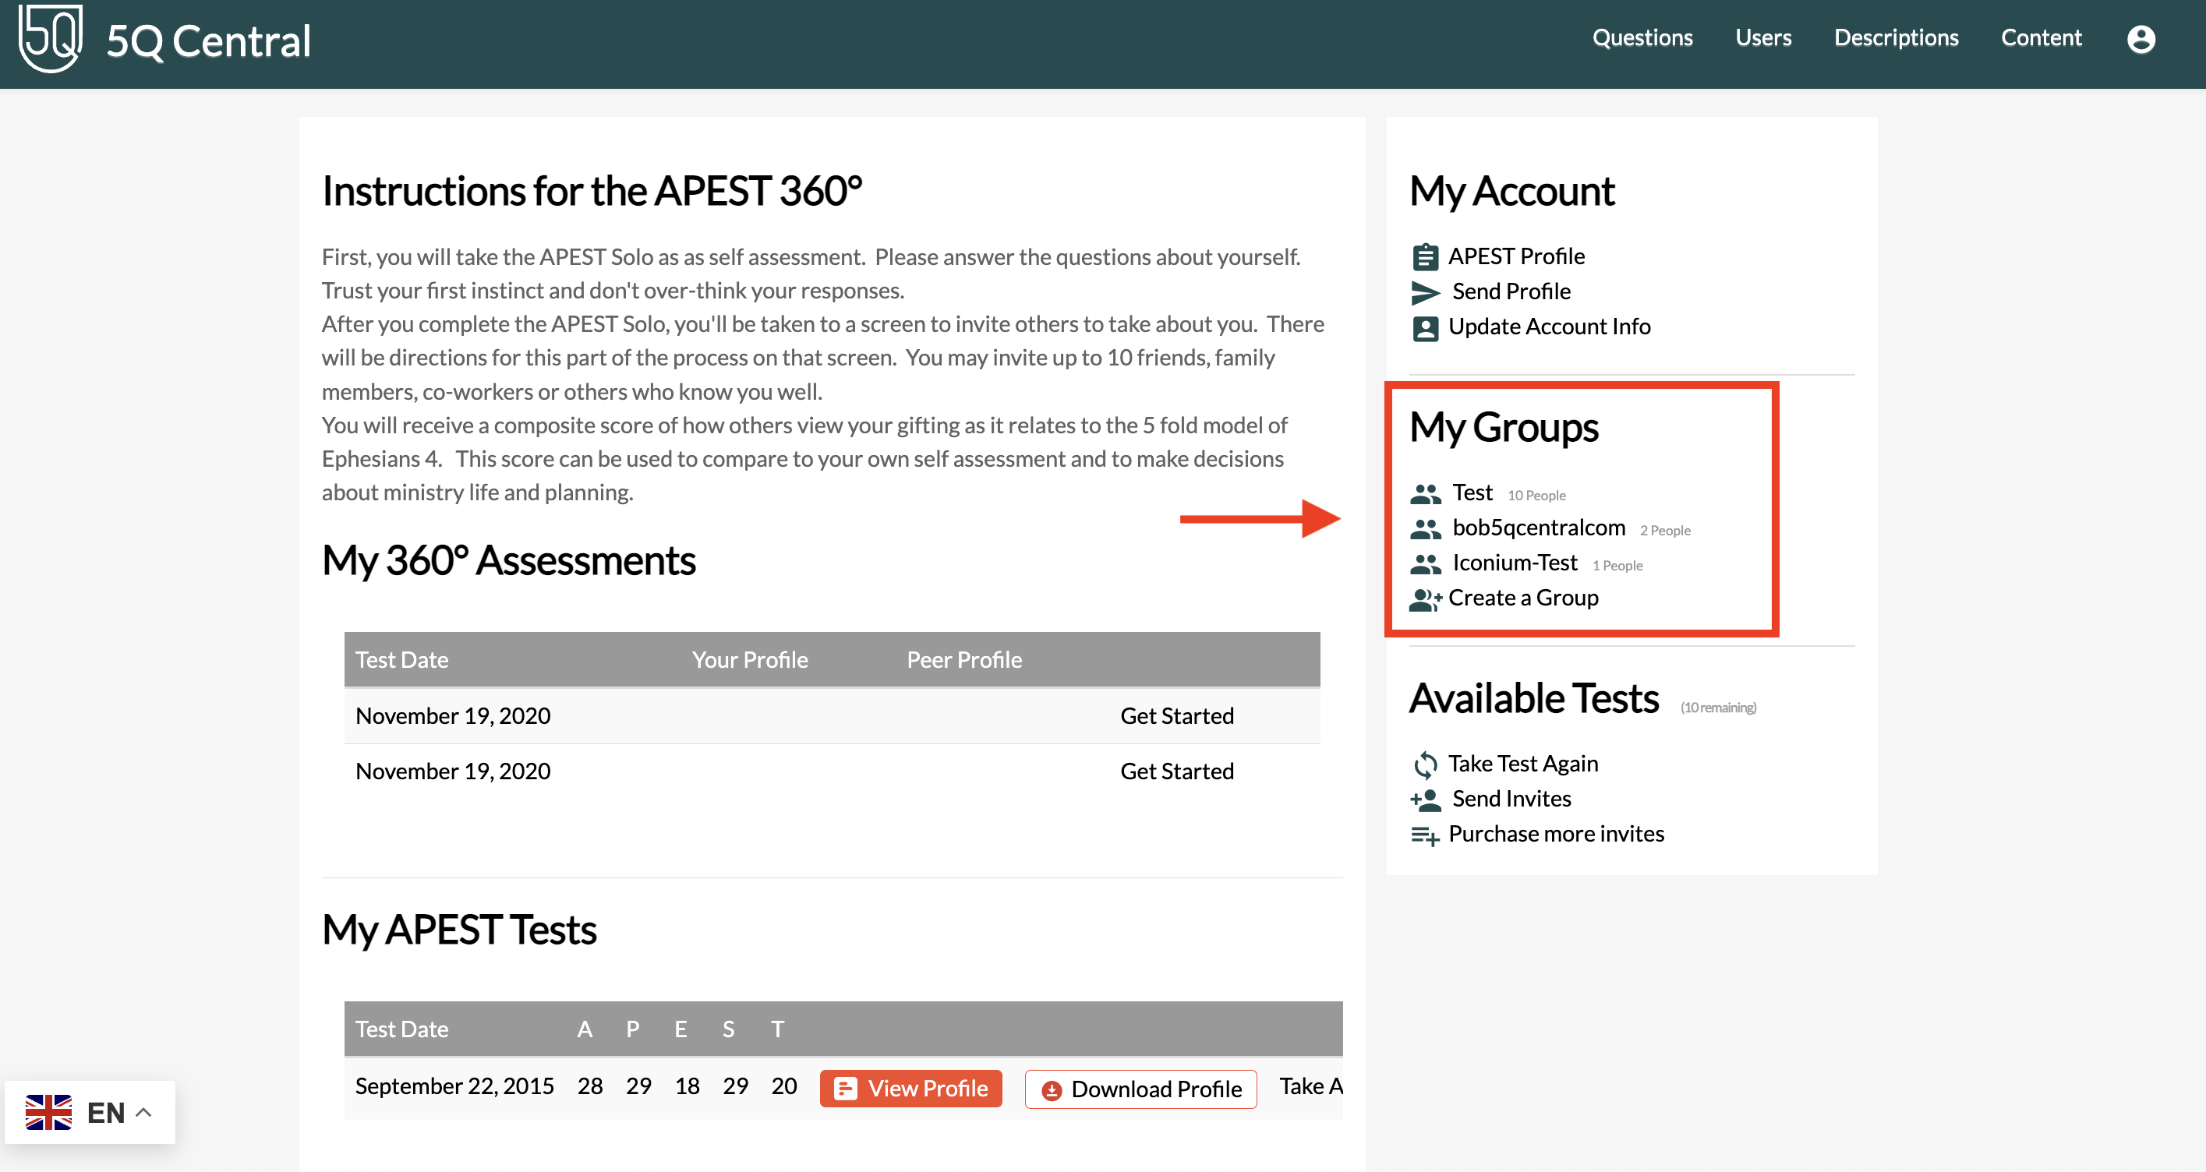Image resolution: width=2206 pixels, height=1172 pixels.
Task: Open the Users menu
Action: coord(1762,37)
